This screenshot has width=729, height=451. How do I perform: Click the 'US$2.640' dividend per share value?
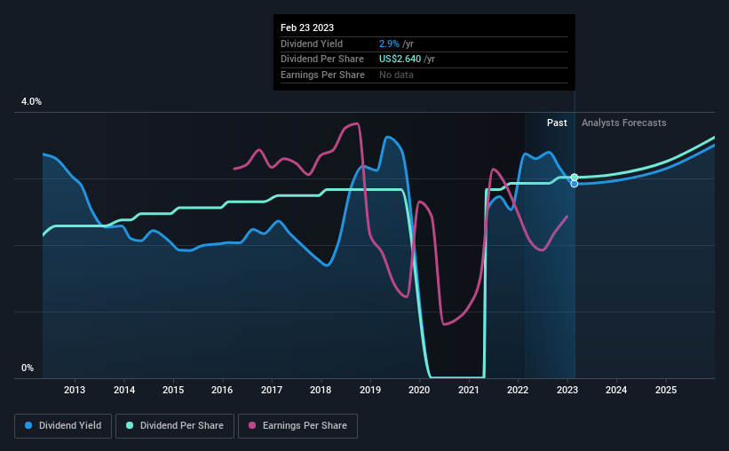(400, 59)
